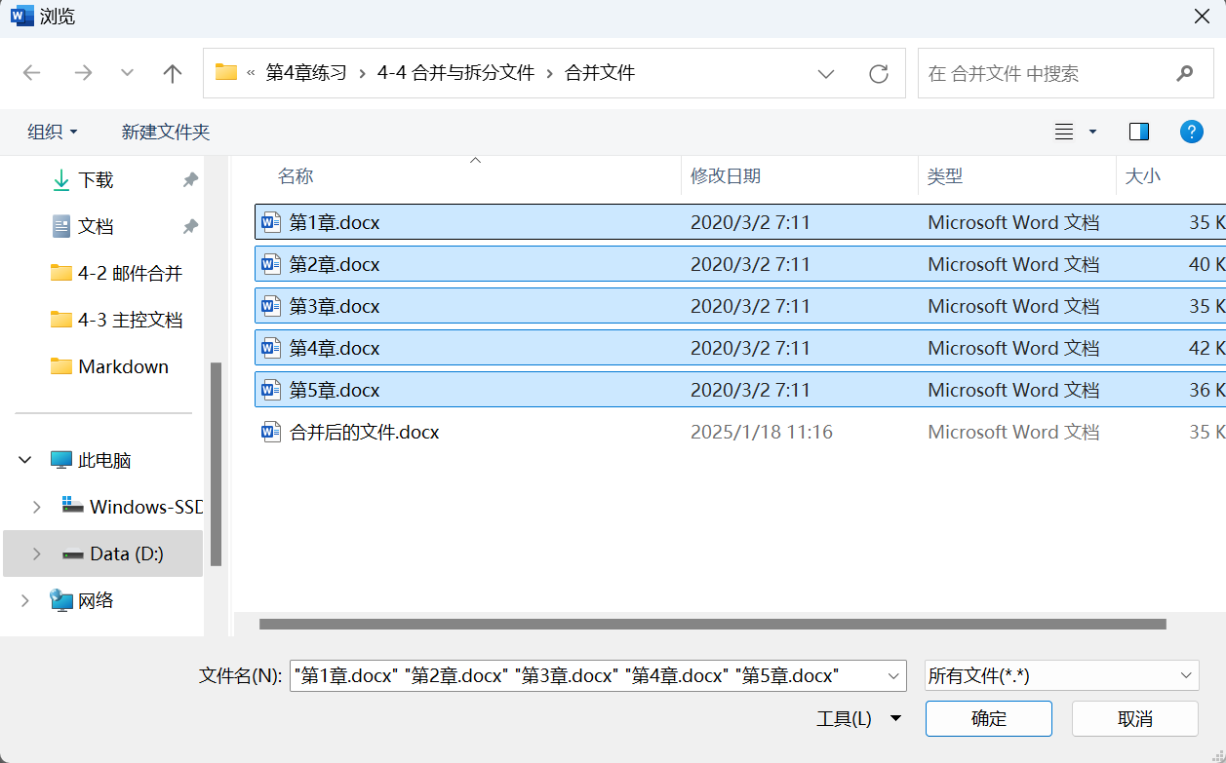The image size is (1226, 763).
Task: Click the Word icon of 合并后的文件.docx
Action: (x=271, y=432)
